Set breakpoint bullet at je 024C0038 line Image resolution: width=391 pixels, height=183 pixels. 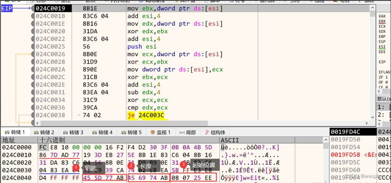pyautogui.click(x=32, y=115)
